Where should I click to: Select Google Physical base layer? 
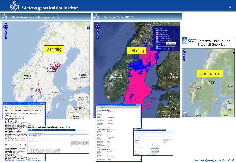click(x=157, y=36)
